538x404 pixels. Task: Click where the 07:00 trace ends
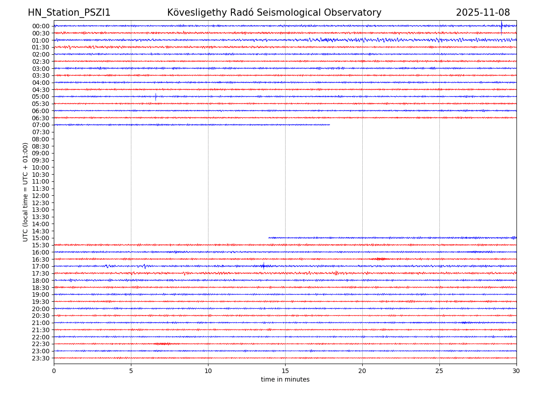point(330,125)
